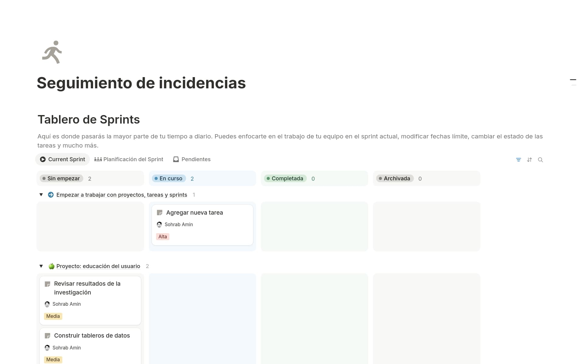This screenshot has height=364, width=584.
Task: Click the sort arrows icon
Action: pyautogui.click(x=529, y=160)
